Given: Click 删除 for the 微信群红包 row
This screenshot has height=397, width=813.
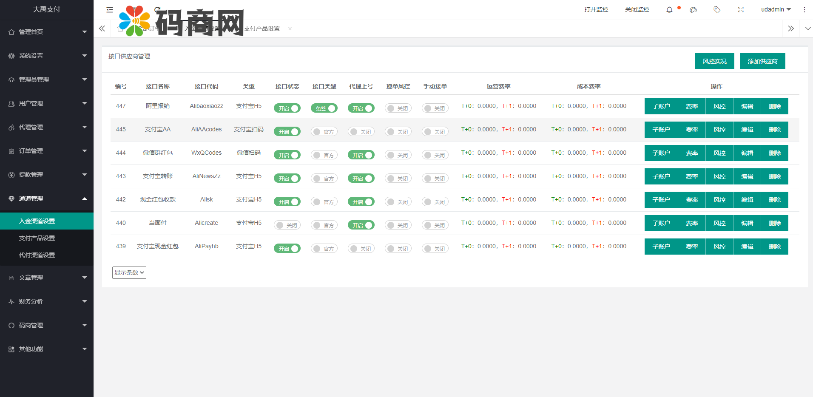Looking at the screenshot, I should pyautogui.click(x=774, y=153).
